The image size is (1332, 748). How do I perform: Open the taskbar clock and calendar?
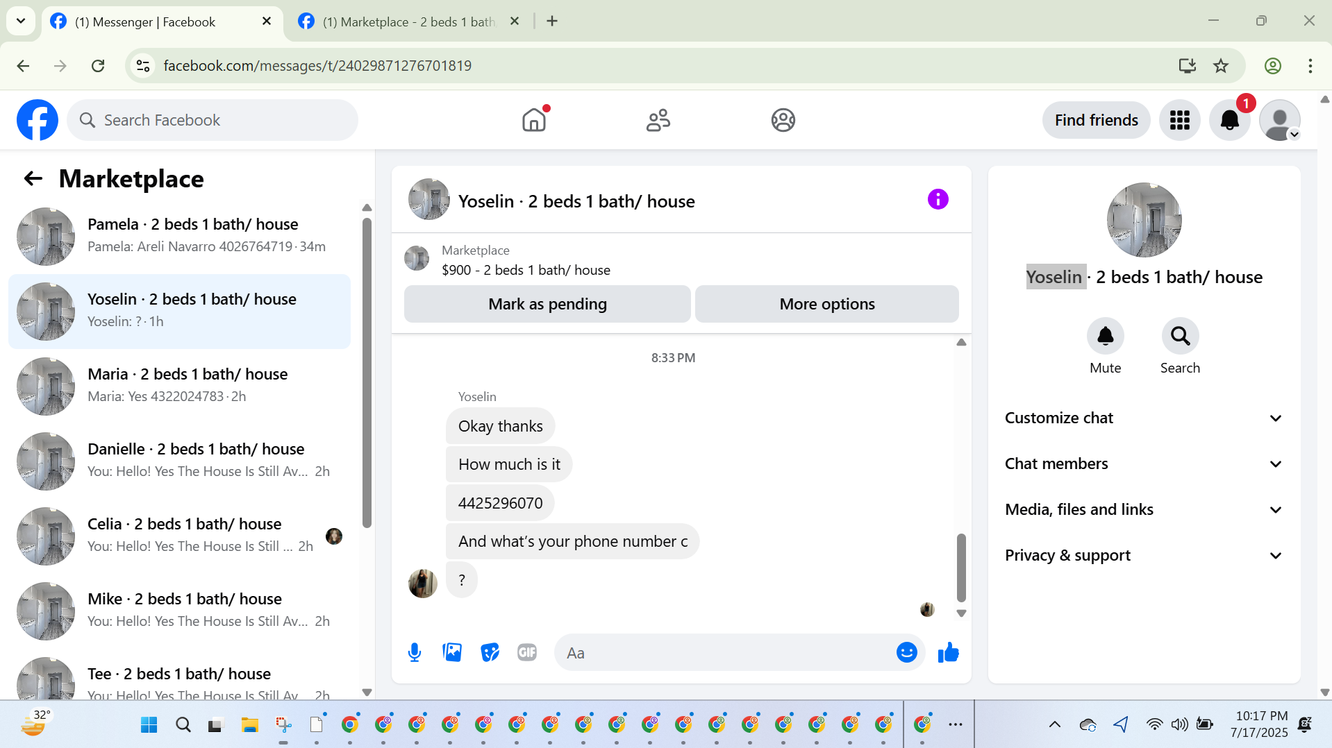(x=1258, y=724)
